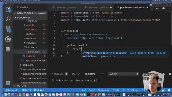Click the lesson-2 git branch in the status bar
The height and width of the screenshot is (97, 172).
point(12,90)
